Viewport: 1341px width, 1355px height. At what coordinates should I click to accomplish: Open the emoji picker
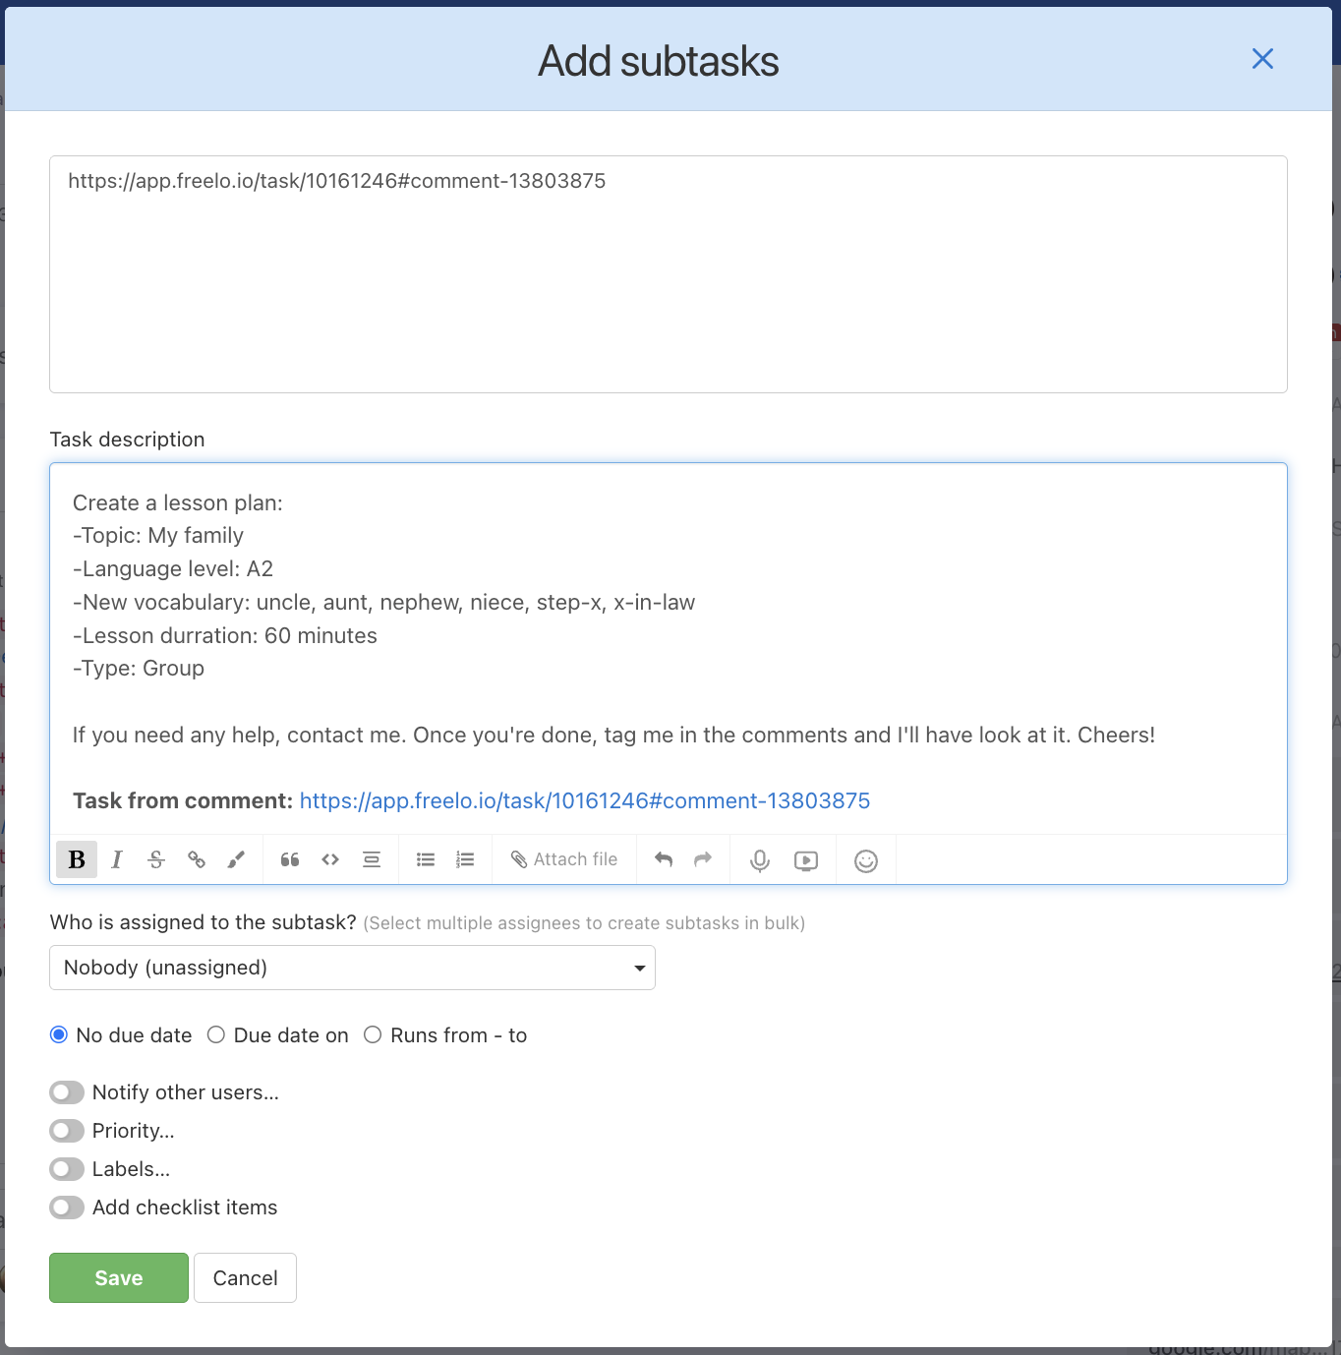(x=865, y=859)
